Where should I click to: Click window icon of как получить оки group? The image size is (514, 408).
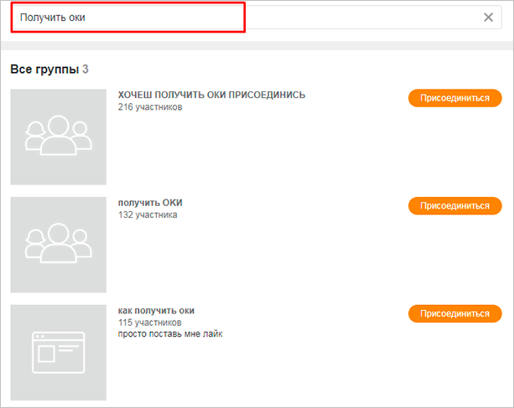58,352
